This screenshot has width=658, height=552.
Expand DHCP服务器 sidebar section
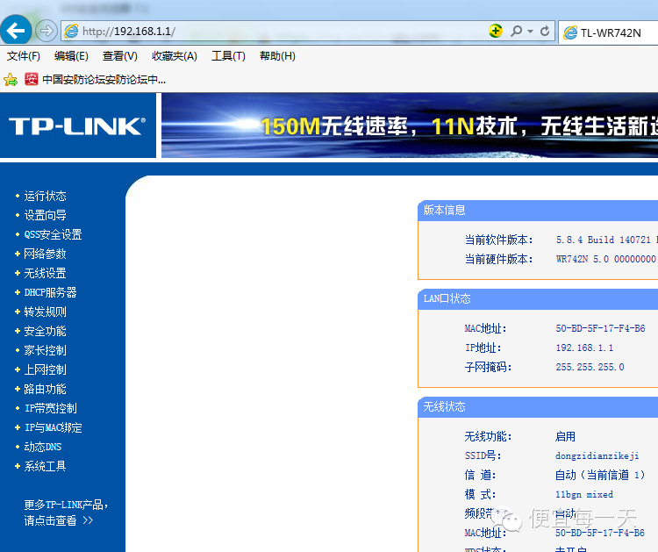tap(50, 292)
